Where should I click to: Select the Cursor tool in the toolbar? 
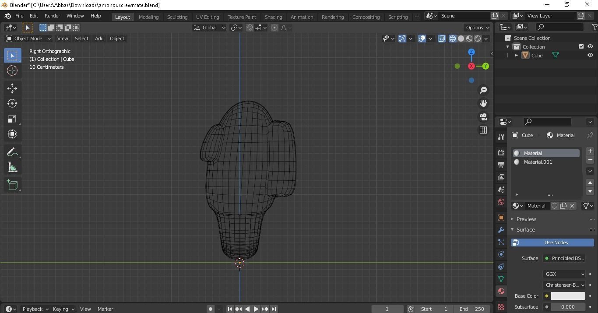[x=12, y=70]
